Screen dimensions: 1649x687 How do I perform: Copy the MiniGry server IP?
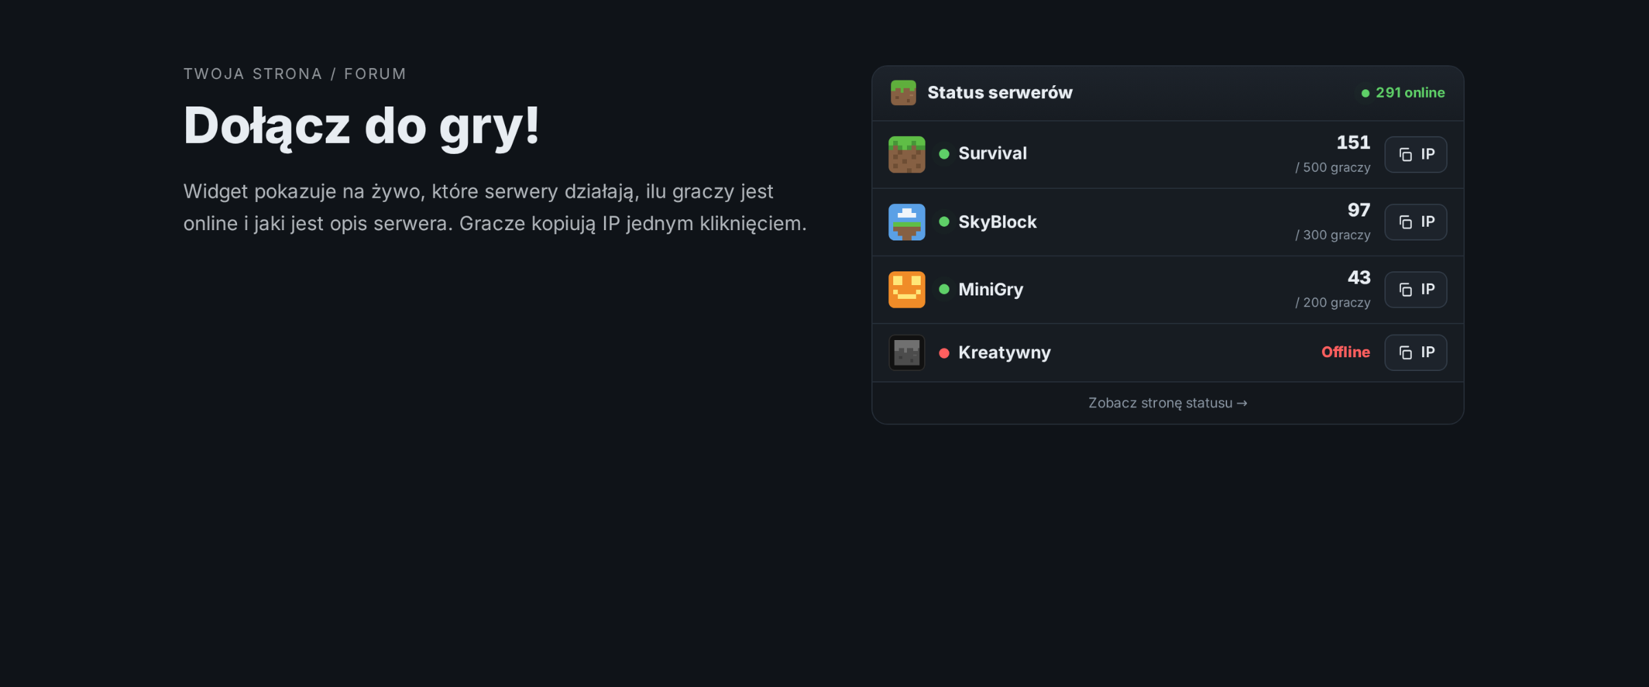coord(1415,289)
